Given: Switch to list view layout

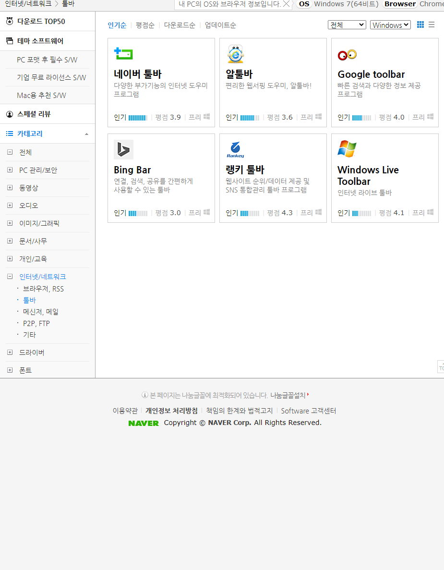Looking at the screenshot, I should pyautogui.click(x=432, y=24).
